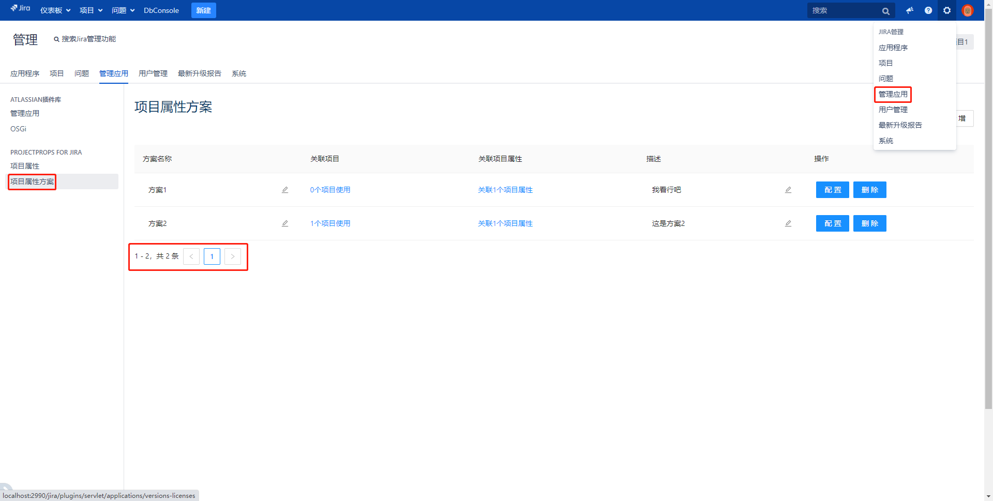
Task: Click the Jira logo in header
Action: (21, 8)
